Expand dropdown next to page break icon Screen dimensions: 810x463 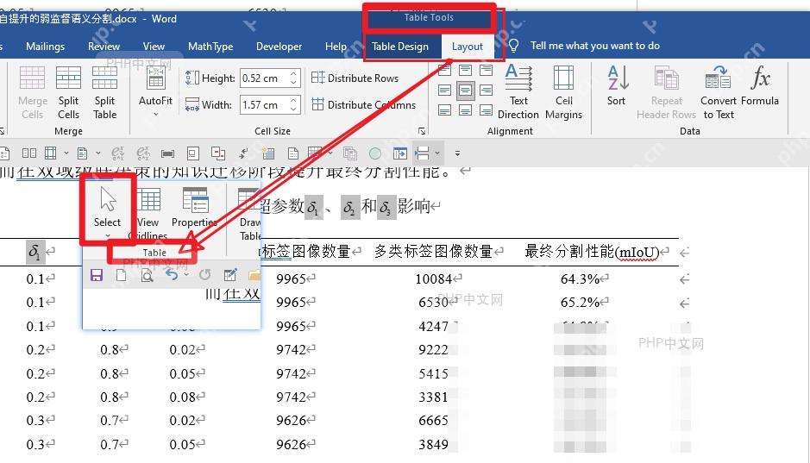pyautogui.click(x=437, y=153)
